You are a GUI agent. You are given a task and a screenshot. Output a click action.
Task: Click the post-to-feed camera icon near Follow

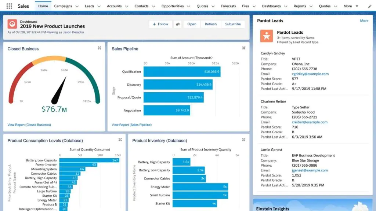pyautogui.click(x=177, y=24)
